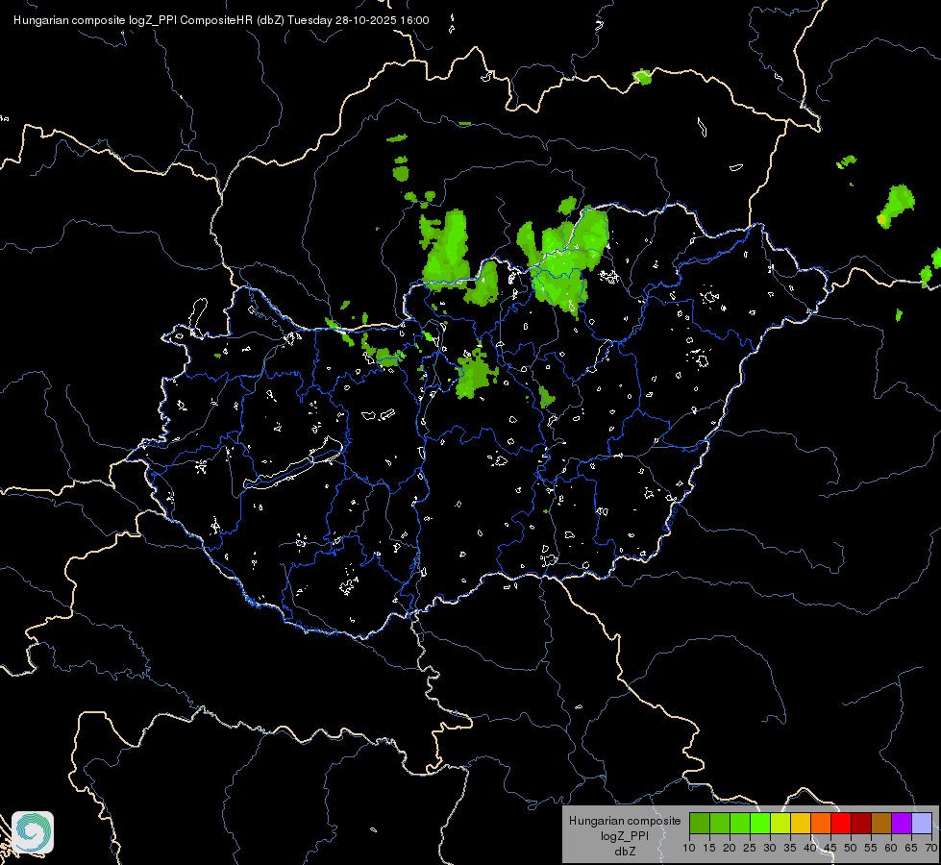Click the radar map title with date 28-10-2025 16:00
The image size is (941, 865).
(x=221, y=20)
